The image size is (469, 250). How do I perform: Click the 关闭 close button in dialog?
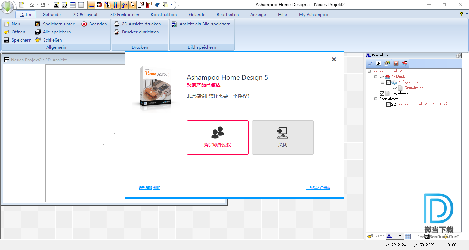[283, 137]
